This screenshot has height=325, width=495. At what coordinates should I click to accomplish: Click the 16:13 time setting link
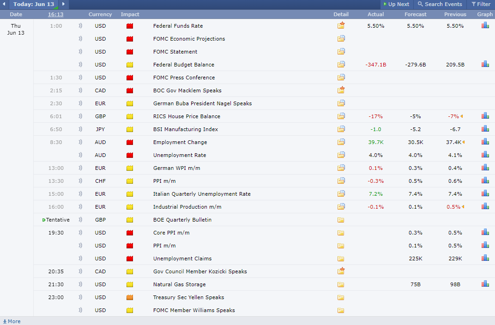pyautogui.click(x=55, y=14)
